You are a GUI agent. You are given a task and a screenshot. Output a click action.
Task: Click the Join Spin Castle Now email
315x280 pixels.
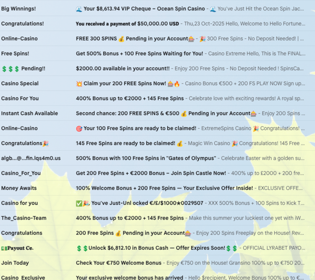(151, 173)
